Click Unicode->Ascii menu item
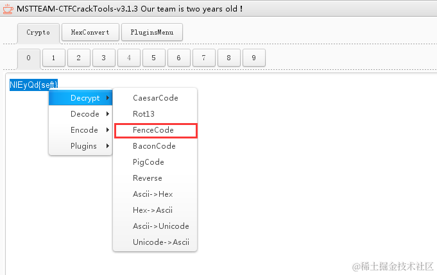437x275 pixels. pos(155,242)
